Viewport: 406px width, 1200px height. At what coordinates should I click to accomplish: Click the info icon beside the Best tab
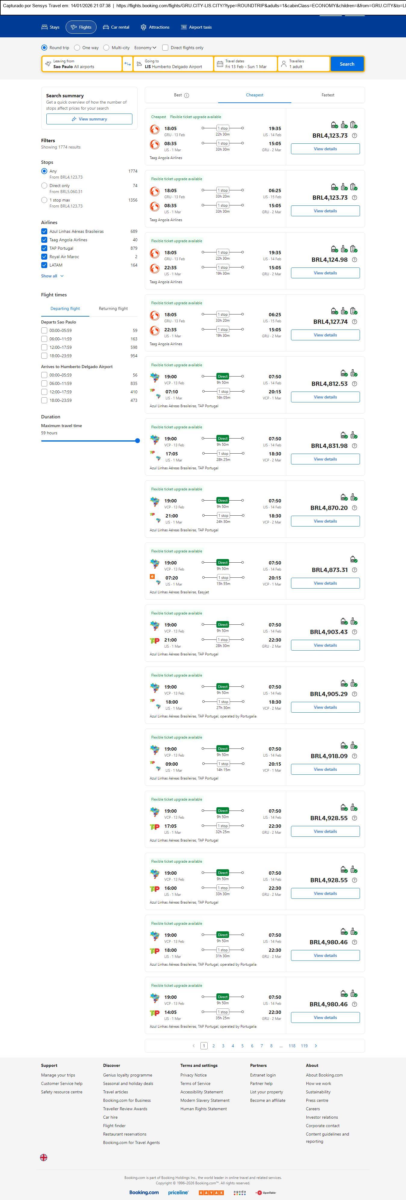click(187, 95)
